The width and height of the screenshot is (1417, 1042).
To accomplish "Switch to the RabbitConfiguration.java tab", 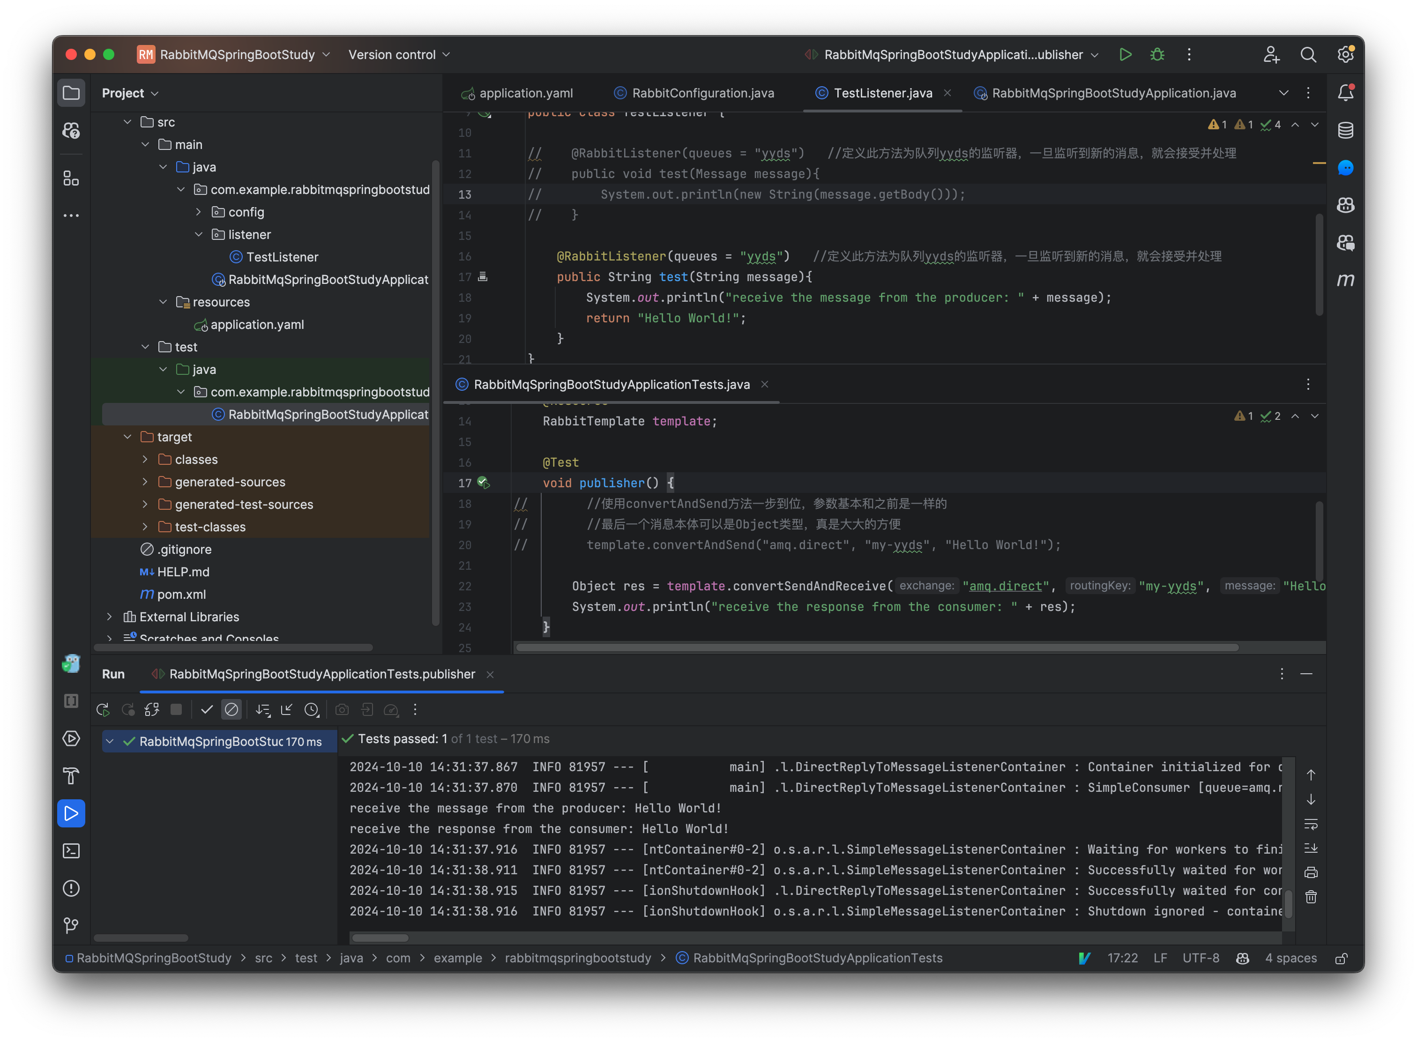I will pos(702,93).
